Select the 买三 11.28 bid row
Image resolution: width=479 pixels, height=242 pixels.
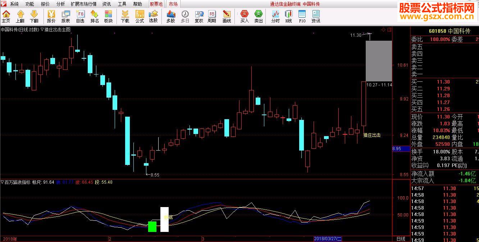point(445,95)
